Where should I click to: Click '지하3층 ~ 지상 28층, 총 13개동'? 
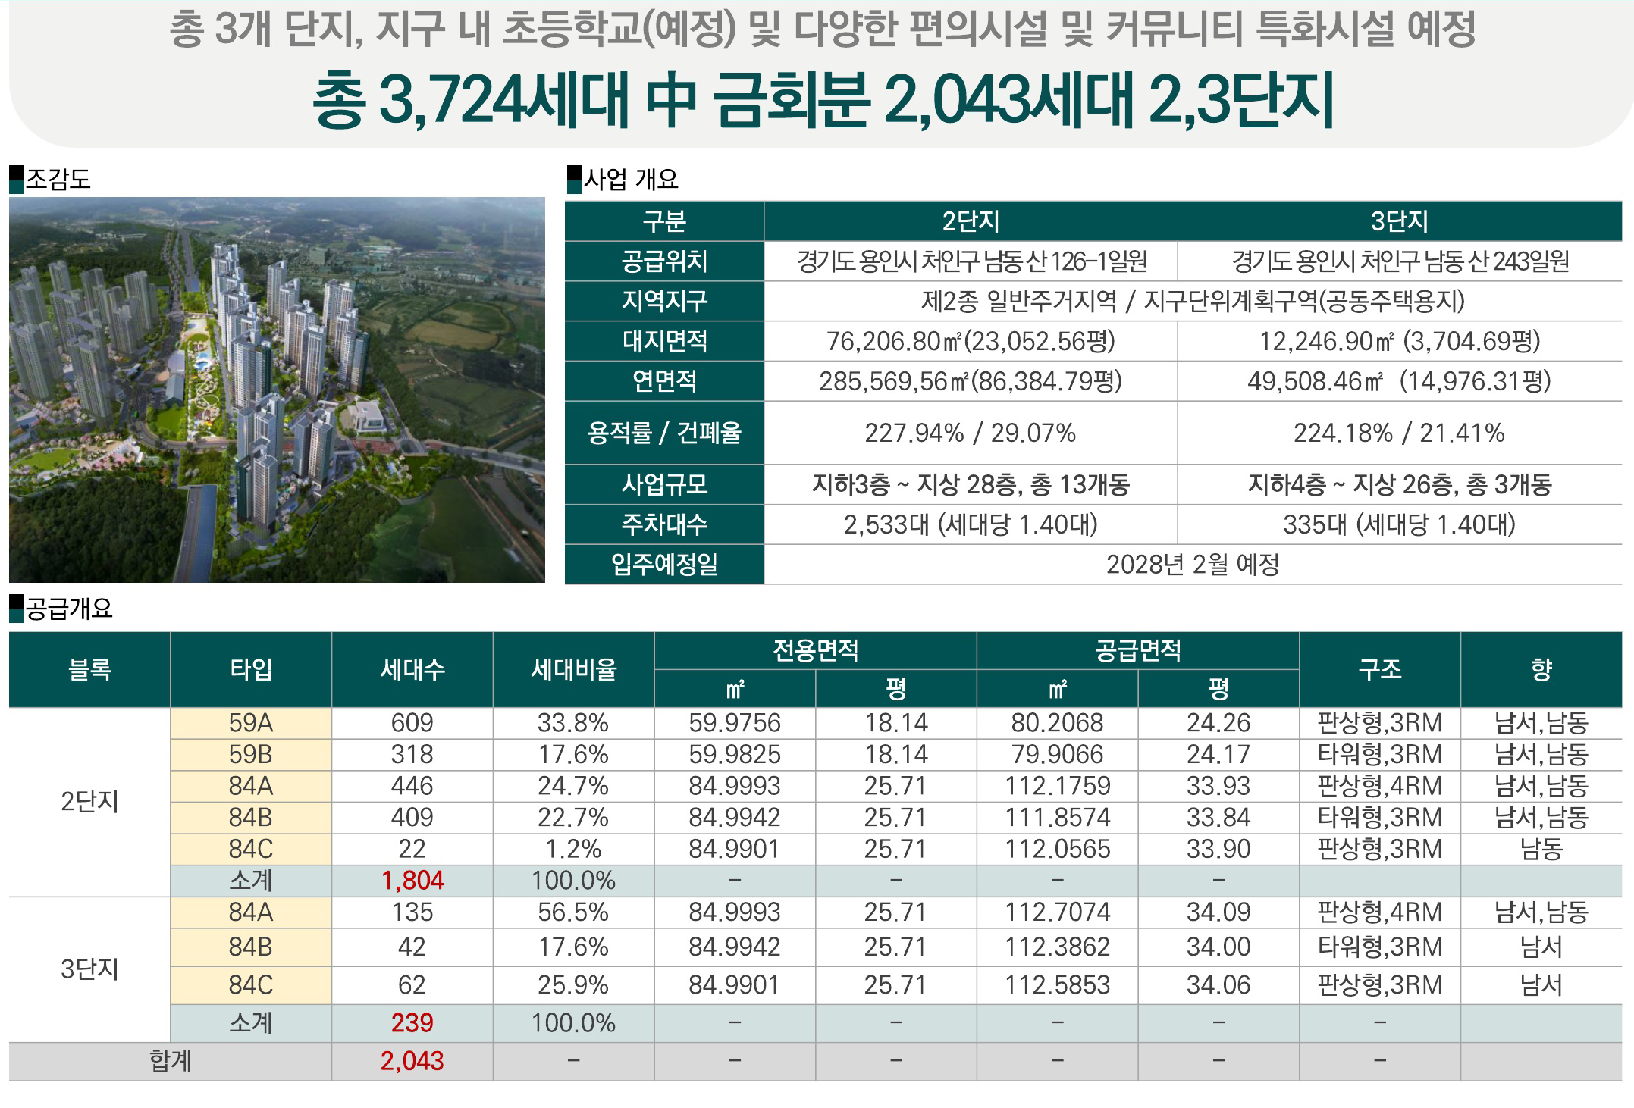(x=971, y=484)
